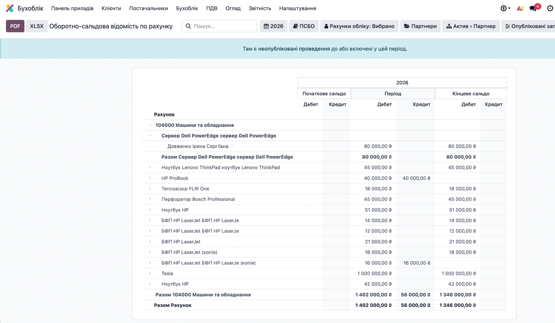Collapse the Сервер Dell PowerEdge row

click(x=150, y=136)
